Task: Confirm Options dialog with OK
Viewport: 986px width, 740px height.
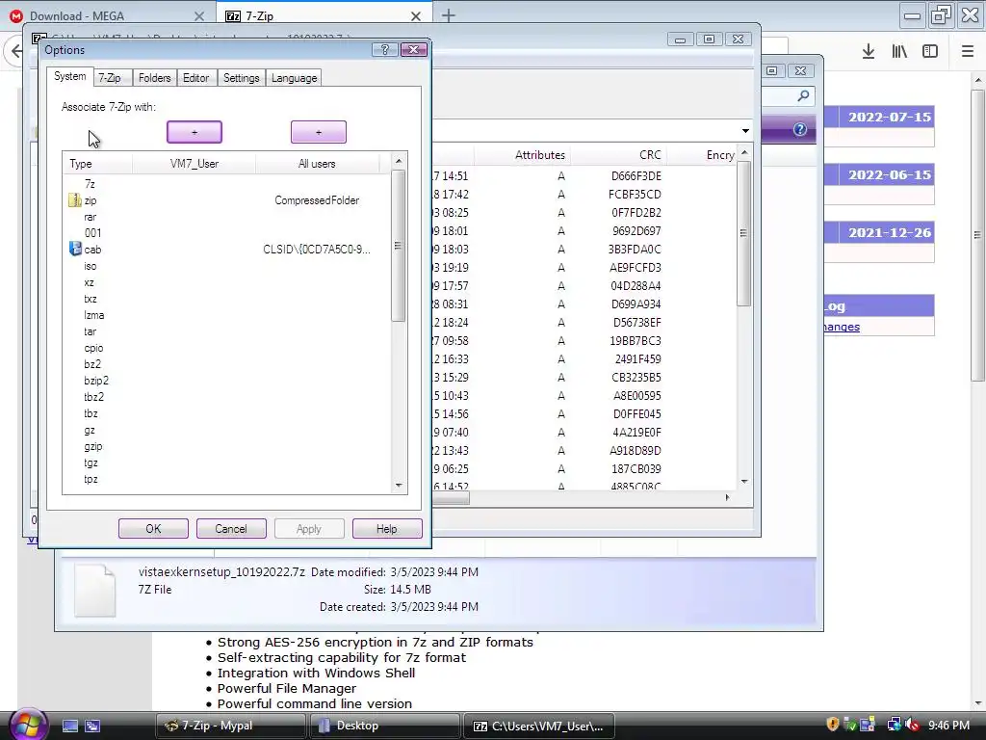Action: coord(153,529)
